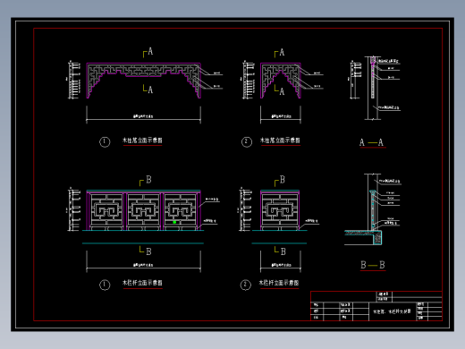Select the narrow single-panel railing elevation

tap(280, 210)
